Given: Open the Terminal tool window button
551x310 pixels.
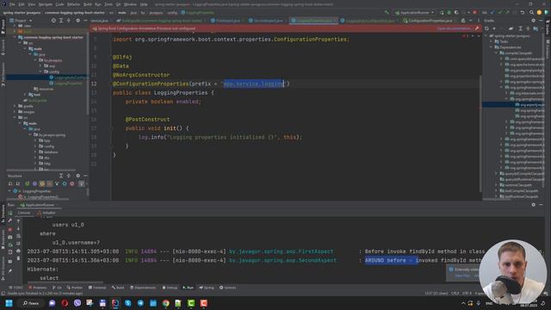Looking at the screenshot, I should (x=97, y=288).
